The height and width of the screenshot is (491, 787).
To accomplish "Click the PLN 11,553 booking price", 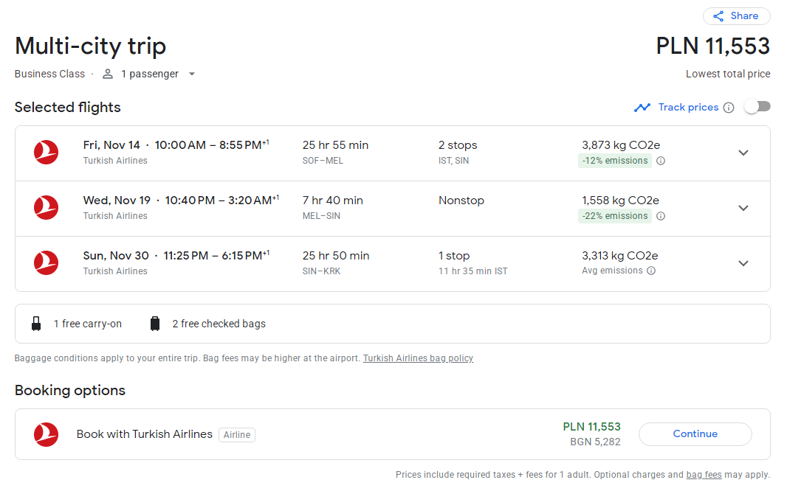I will [x=592, y=427].
